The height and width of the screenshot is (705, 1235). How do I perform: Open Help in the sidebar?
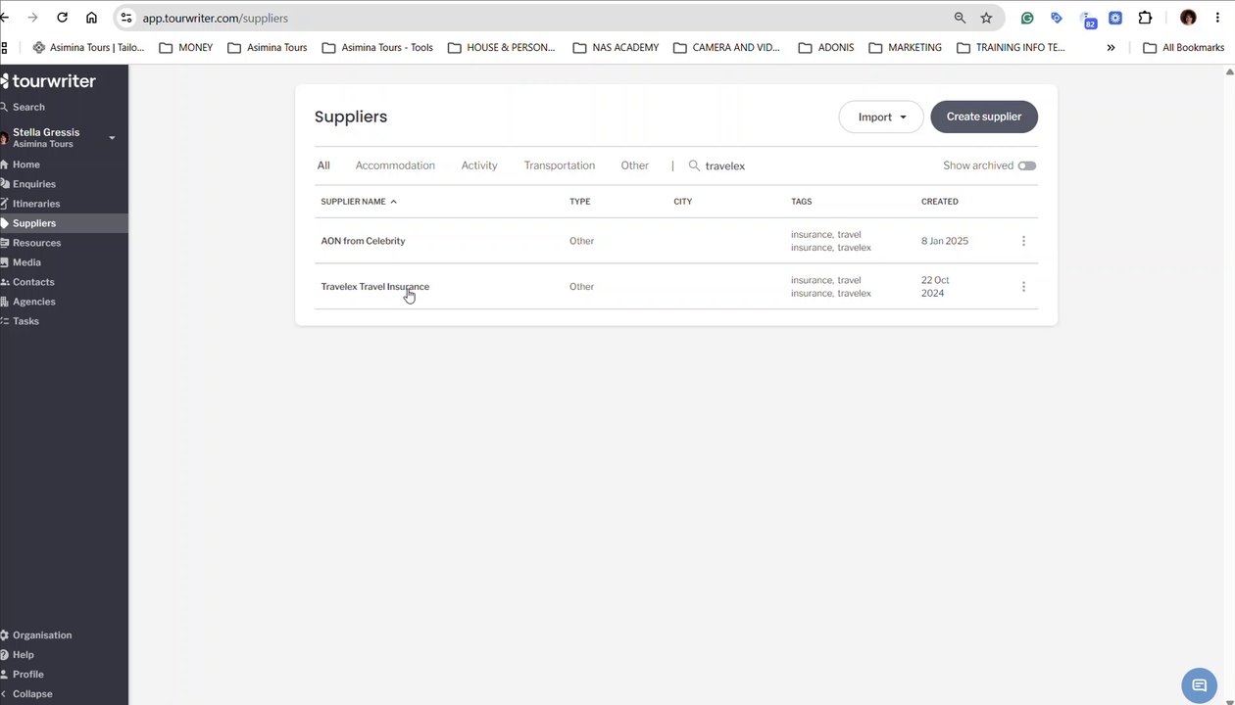(23, 655)
